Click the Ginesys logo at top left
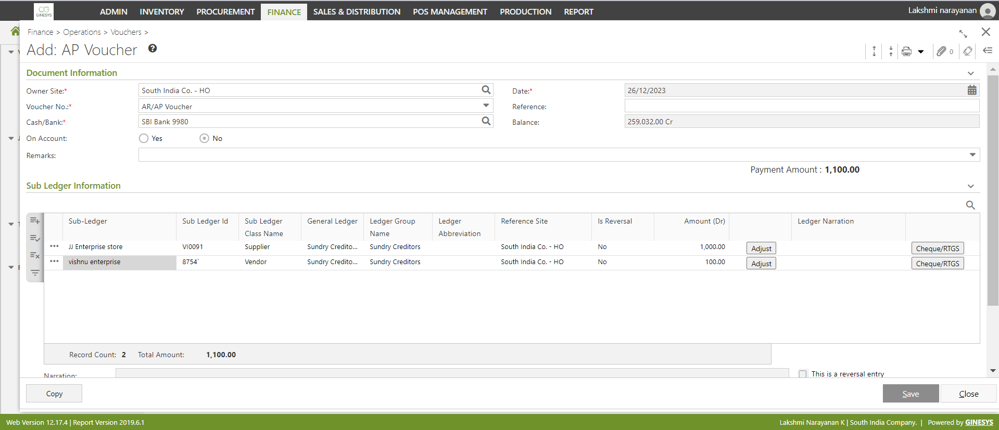 click(x=44, y=11)
